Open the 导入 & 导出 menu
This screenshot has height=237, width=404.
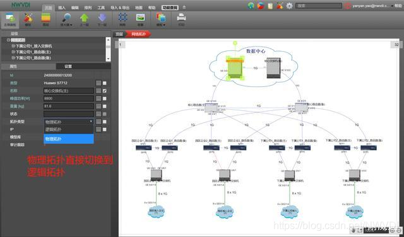click(x=120, y=8)
